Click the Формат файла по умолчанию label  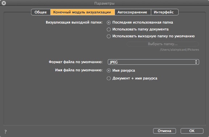[76, 62]
